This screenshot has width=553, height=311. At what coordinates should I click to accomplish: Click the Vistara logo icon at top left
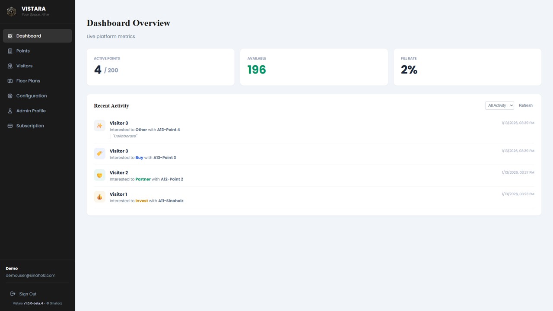pos(11,11)
